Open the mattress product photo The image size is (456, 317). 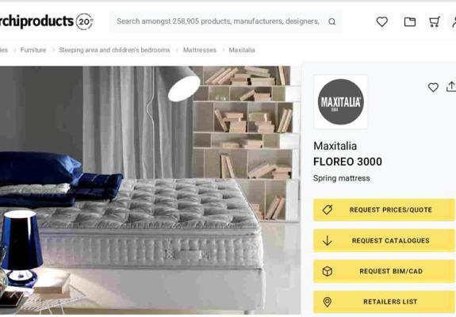click(x=150, y=190)
